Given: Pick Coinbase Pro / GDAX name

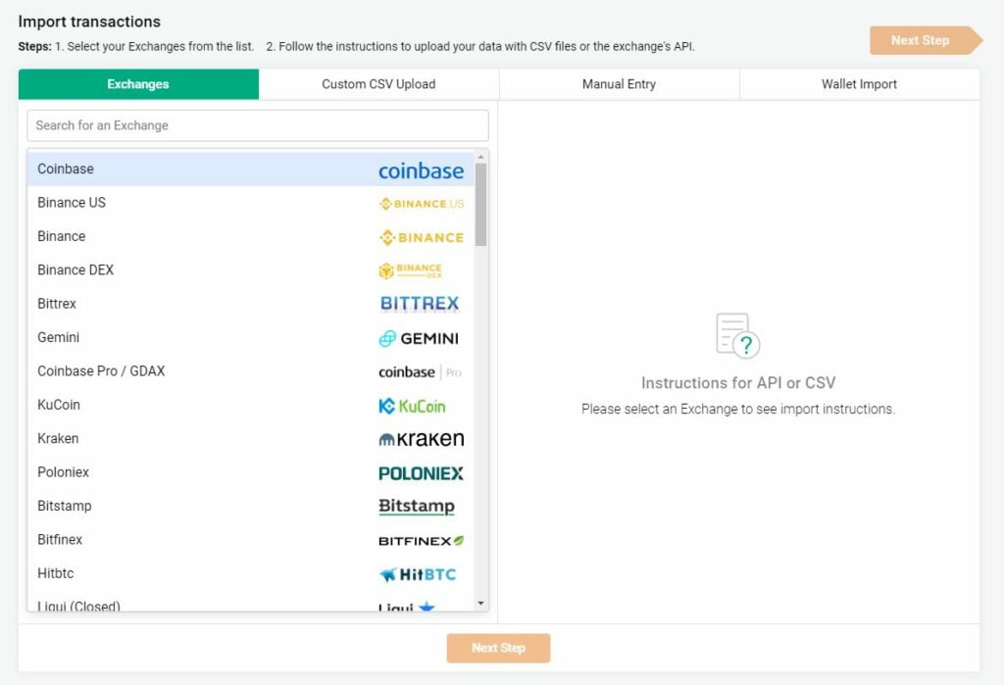Looking at the screenshot, I should 101,371.
